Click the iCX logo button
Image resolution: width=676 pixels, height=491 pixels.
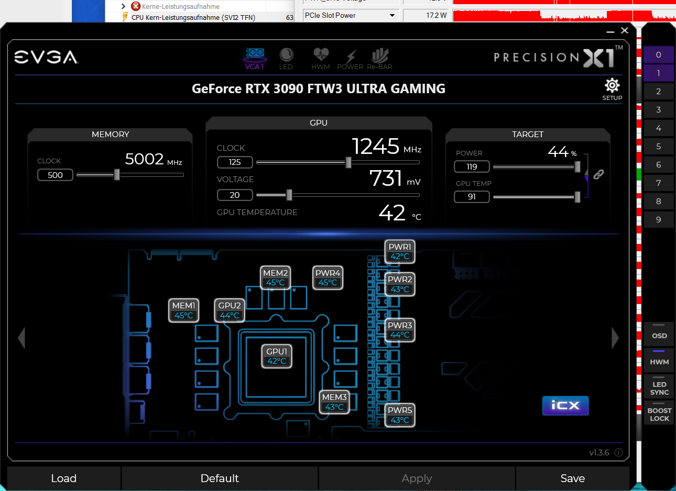pos(565,405)
